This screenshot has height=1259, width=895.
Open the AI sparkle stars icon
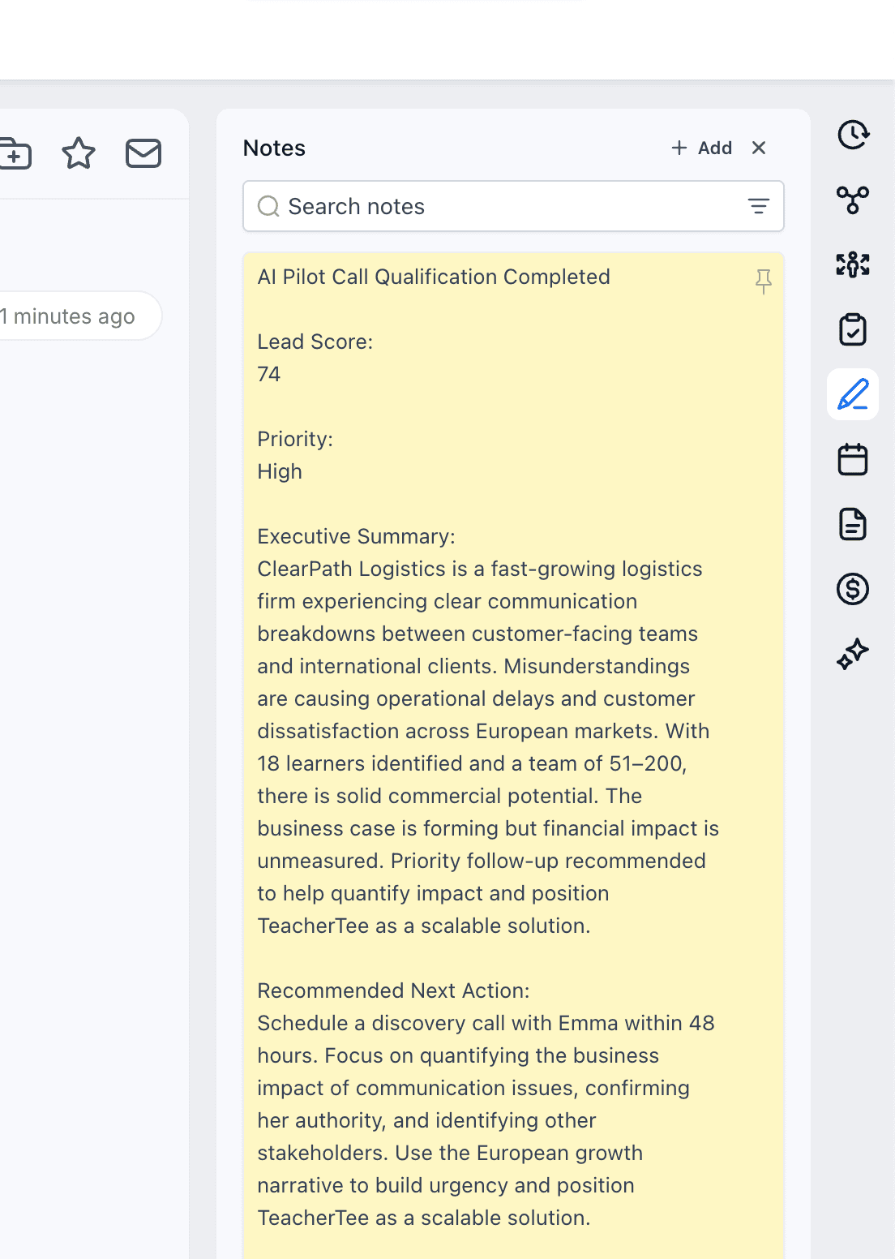point(853,654)
